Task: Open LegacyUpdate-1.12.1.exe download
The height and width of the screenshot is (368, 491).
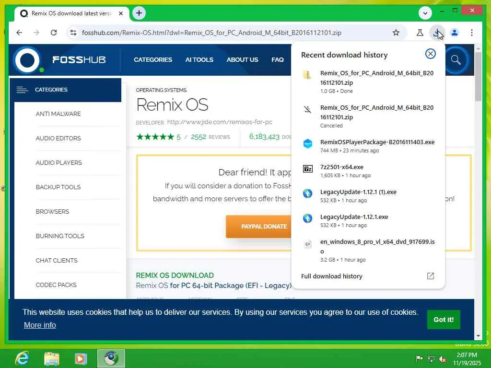Action: pyautogui.click(x=368, y=221)
